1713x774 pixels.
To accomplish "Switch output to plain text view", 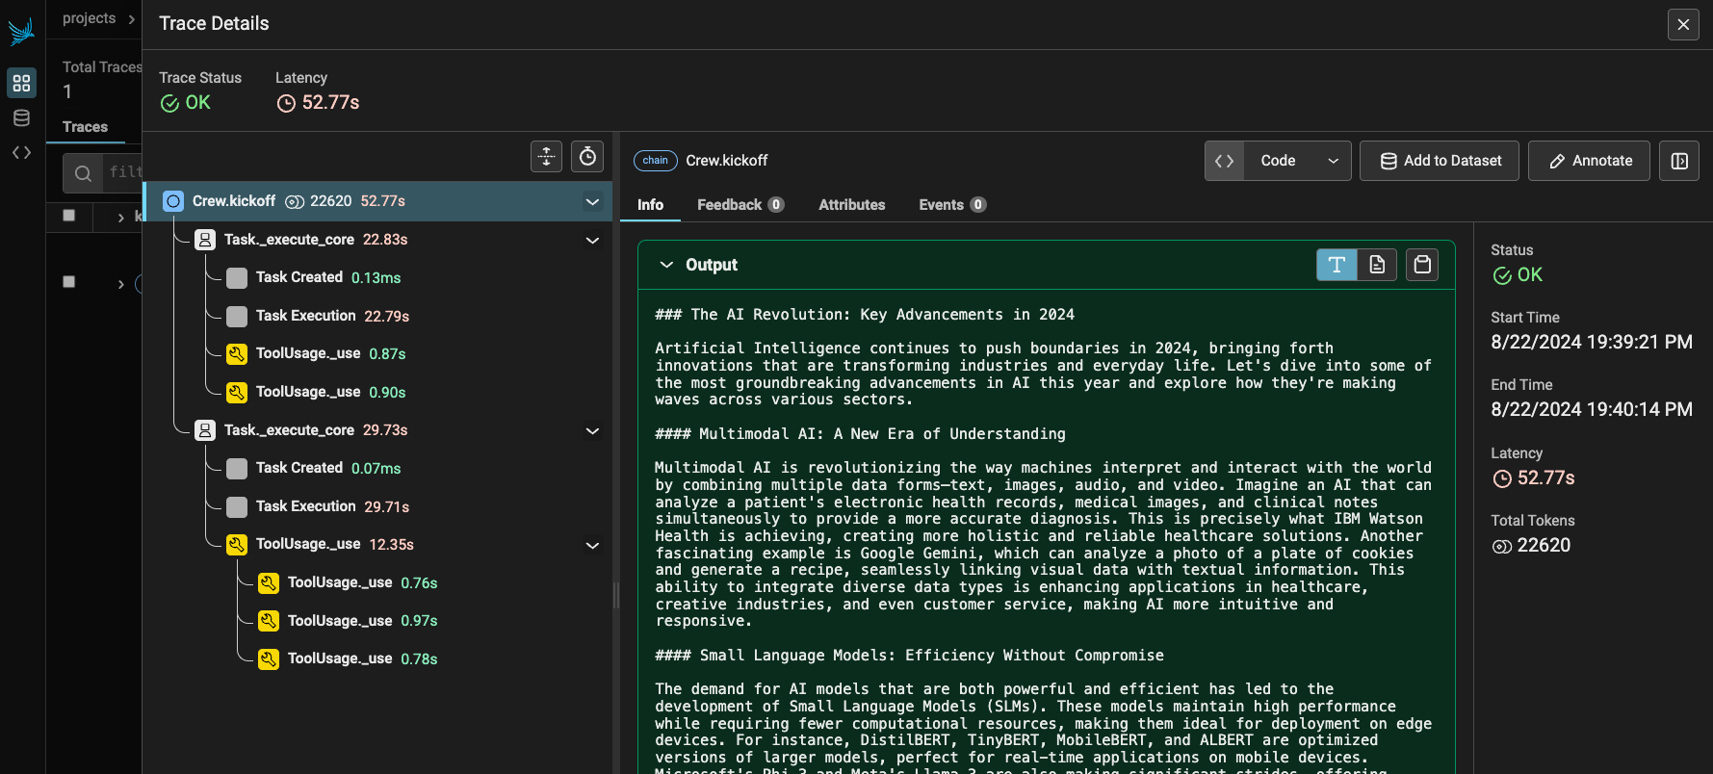I will (1337, 265).
